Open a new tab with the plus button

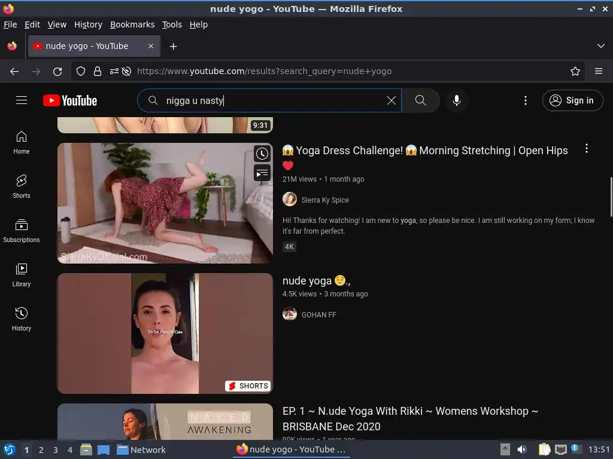(x=173, y=47)
